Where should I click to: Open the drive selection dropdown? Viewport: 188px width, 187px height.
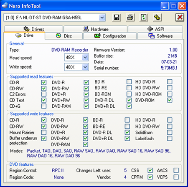click(x=102, y=18)
